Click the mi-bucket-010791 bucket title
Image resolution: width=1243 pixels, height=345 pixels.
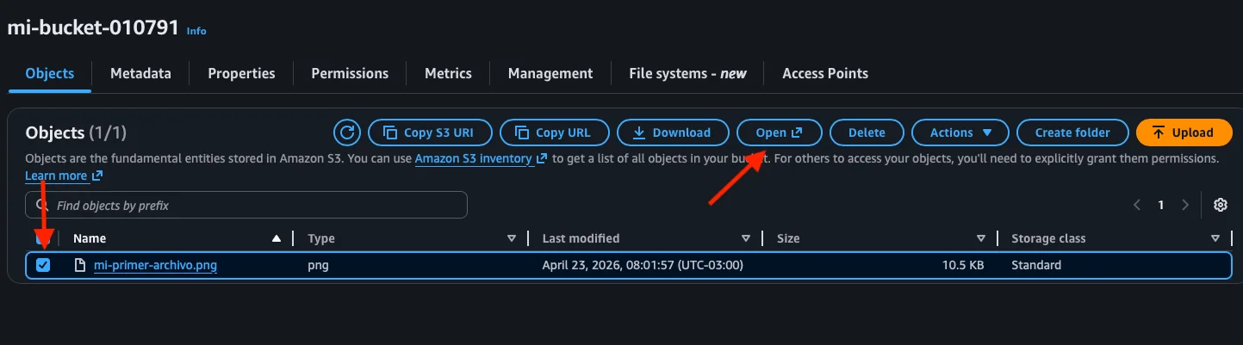click(93, 28)
